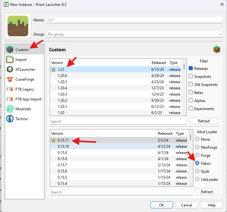Viewport: 227px width, 212px height.
Task: Select Minecraft version 1.20.4
Action: click(116, 88)
